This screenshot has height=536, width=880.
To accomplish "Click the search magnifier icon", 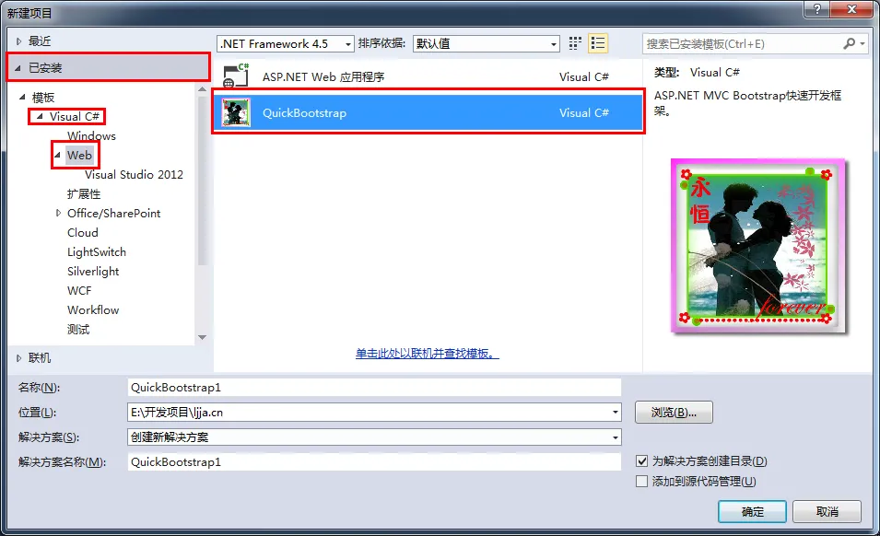I will 850,43.
